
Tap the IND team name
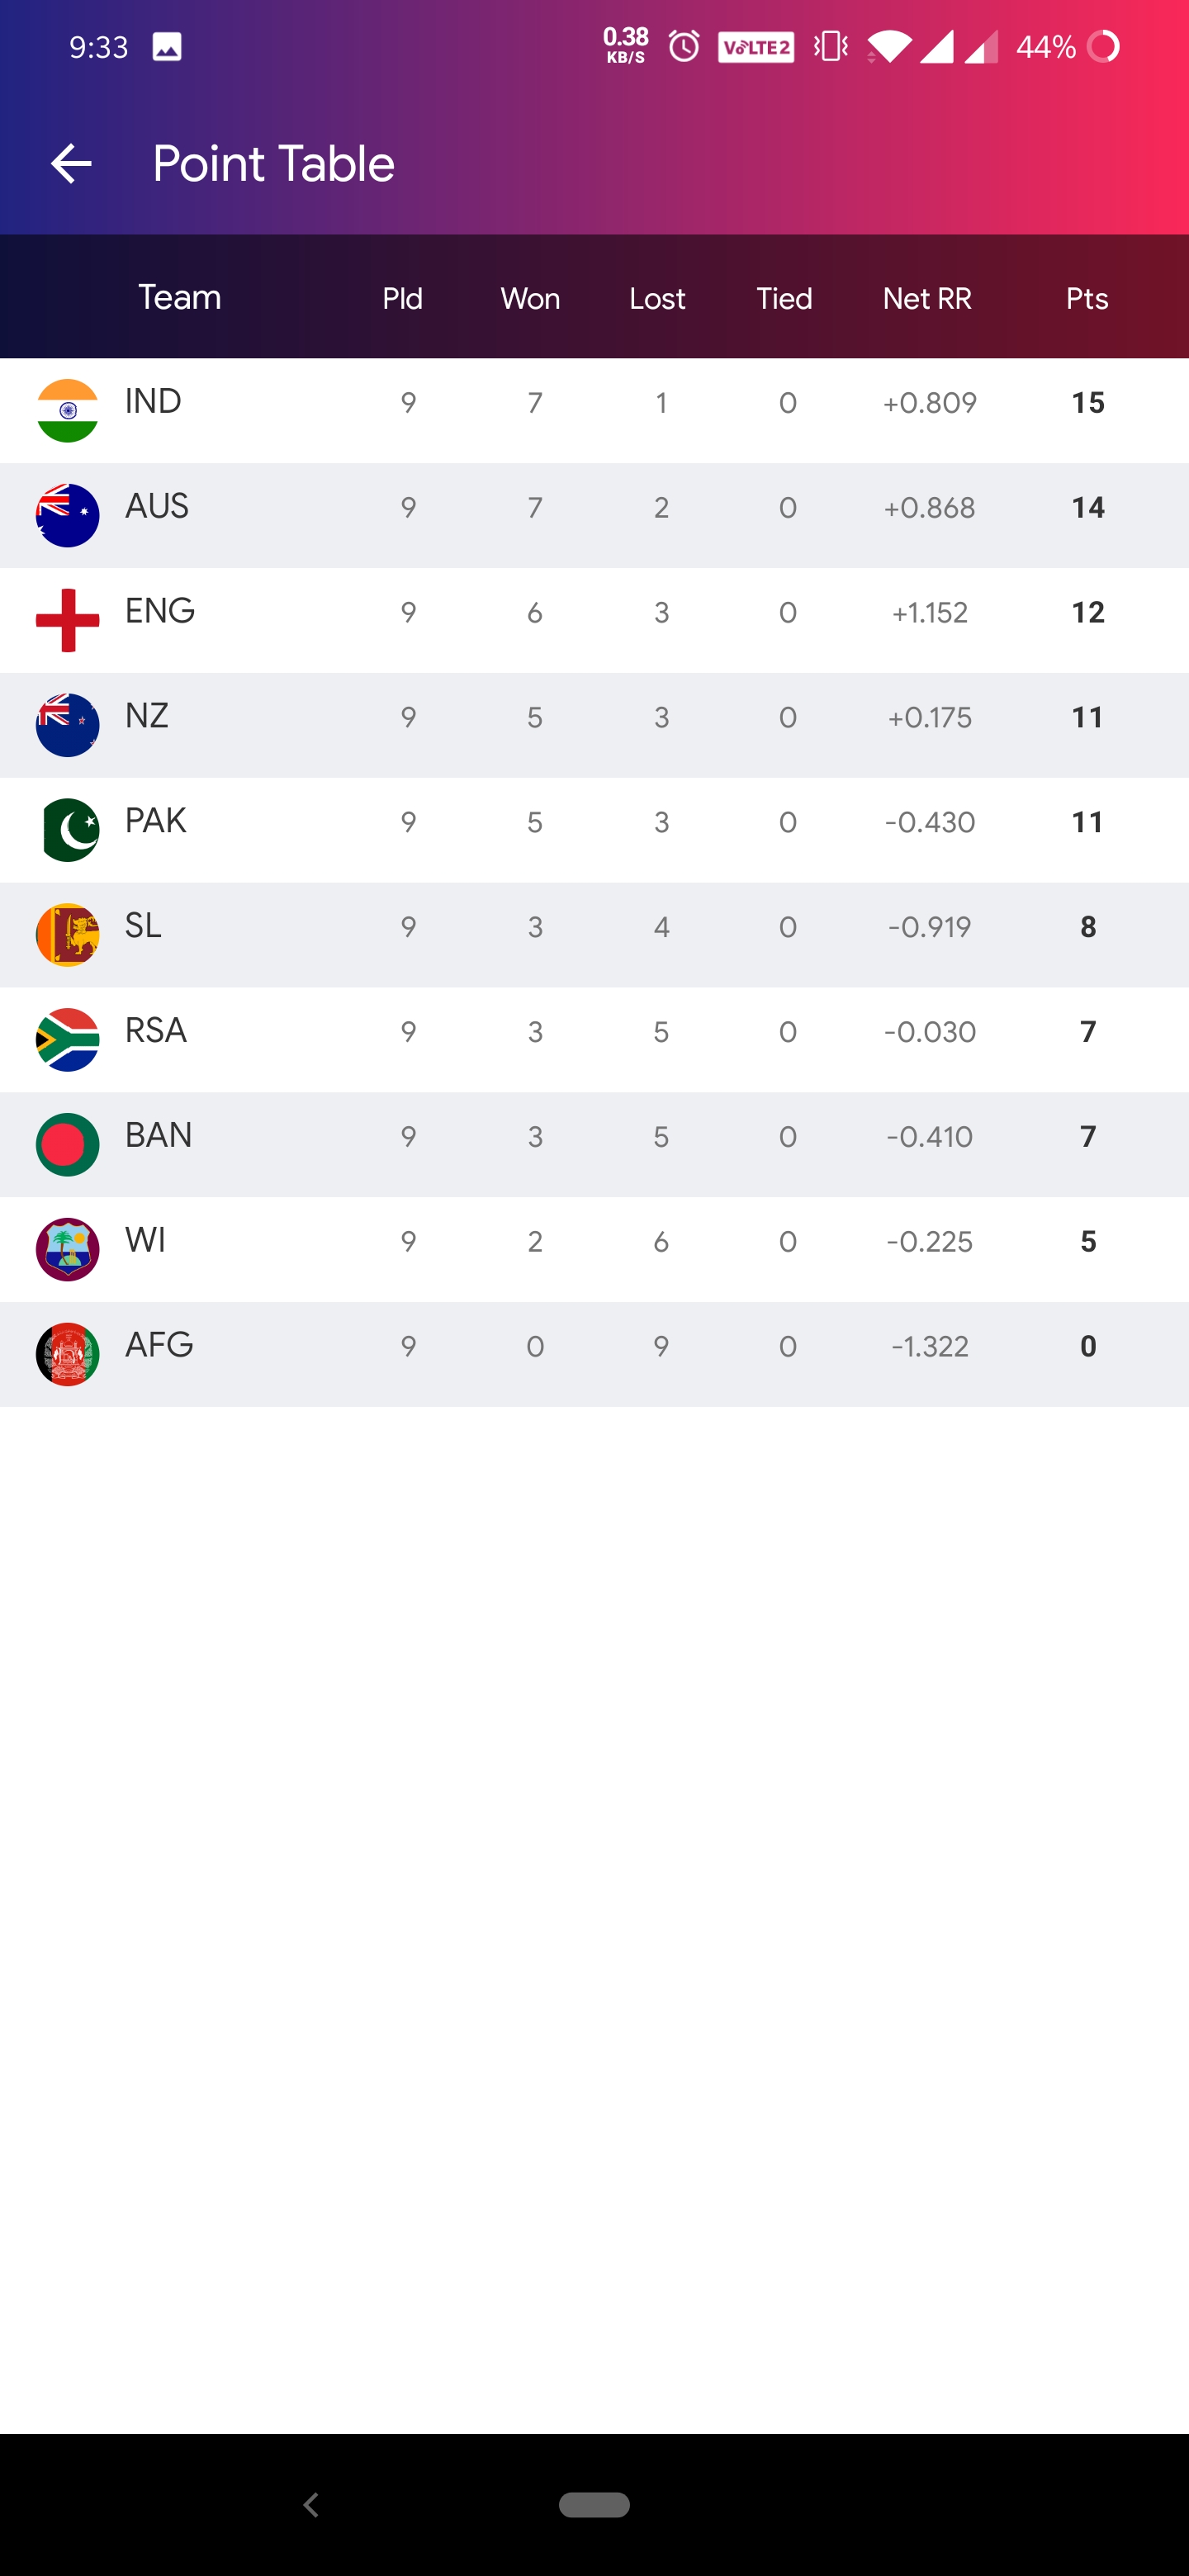[153, 401]
